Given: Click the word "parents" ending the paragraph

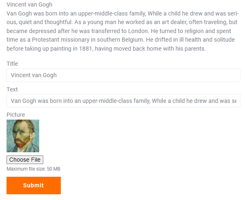Looking at the screenshot, I should [x=194, y=49].
